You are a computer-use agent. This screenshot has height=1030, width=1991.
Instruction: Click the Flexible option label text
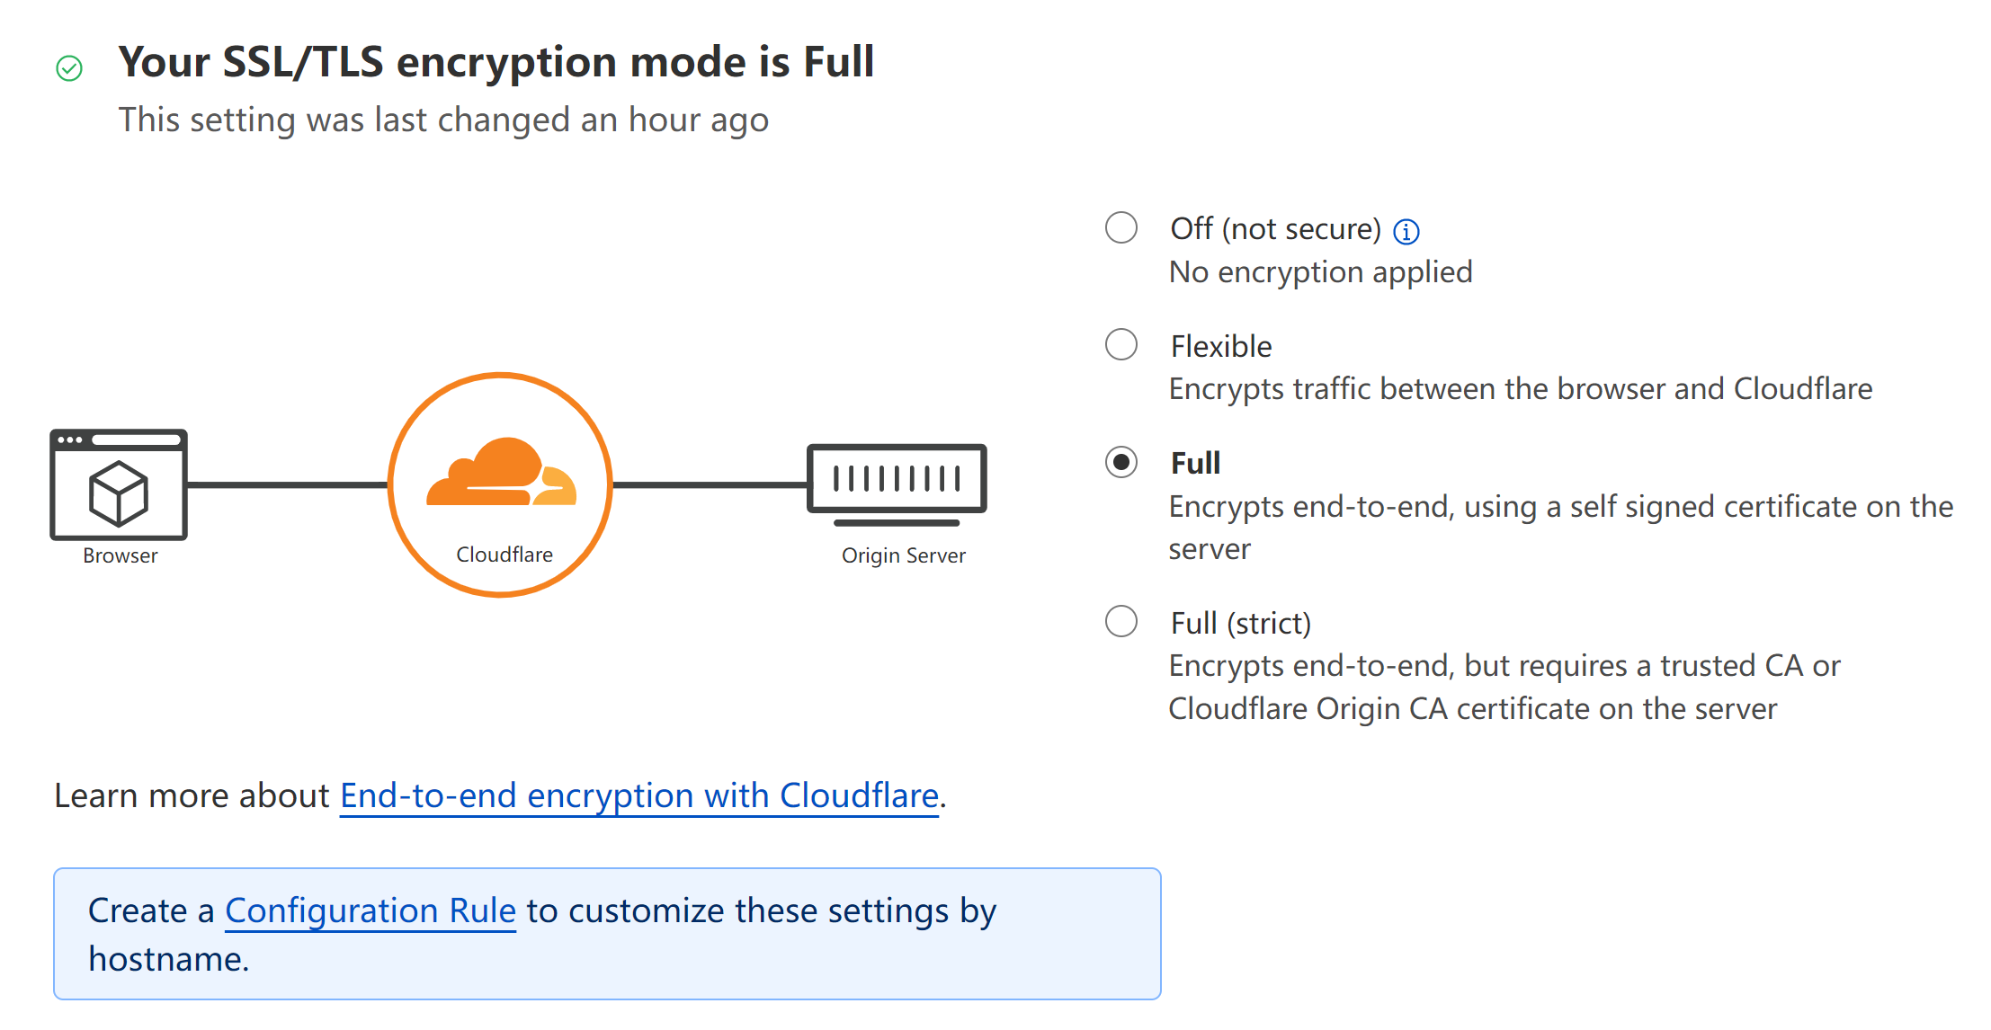click(x=1220, y=347)
